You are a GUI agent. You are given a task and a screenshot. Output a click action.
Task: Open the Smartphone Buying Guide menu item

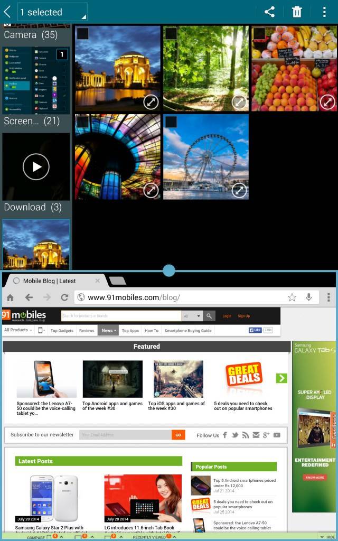188,331
